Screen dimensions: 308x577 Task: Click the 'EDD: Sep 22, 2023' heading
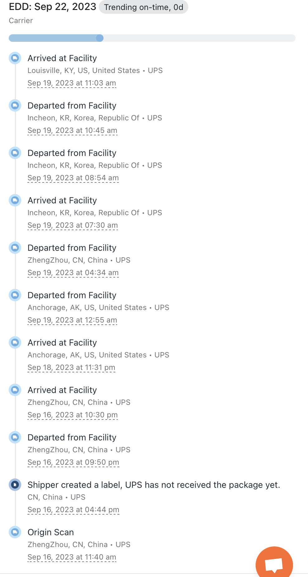52,7
